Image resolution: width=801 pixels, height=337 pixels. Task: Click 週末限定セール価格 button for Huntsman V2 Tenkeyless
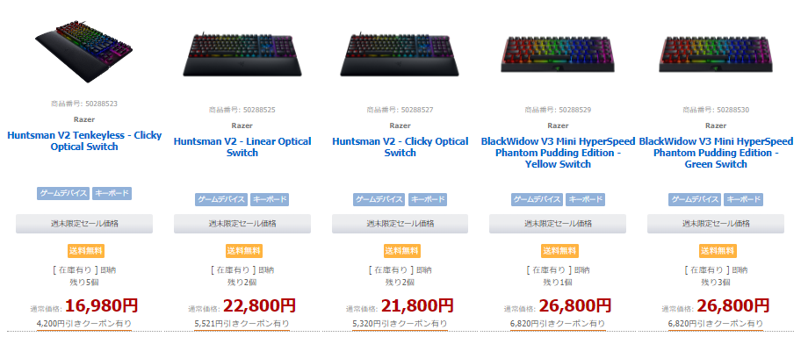(x=84, y=224)
